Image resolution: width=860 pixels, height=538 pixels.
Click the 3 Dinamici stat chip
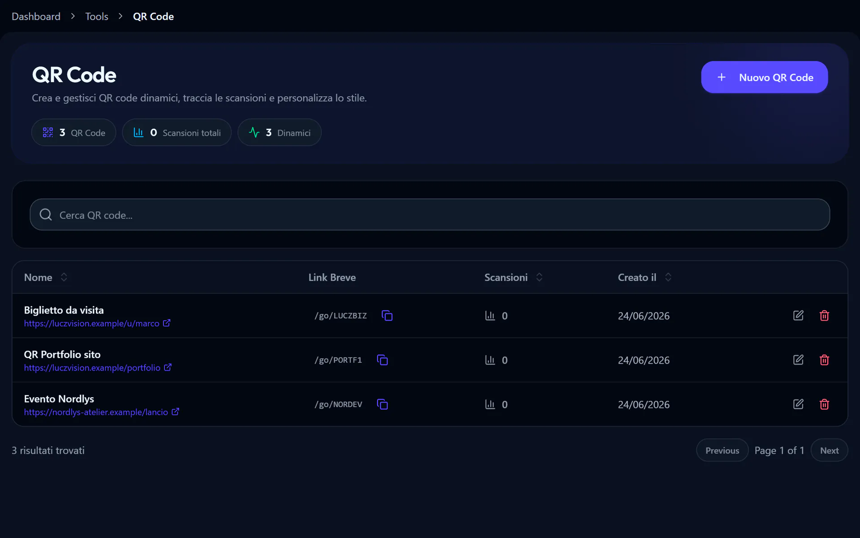(279, 132)
